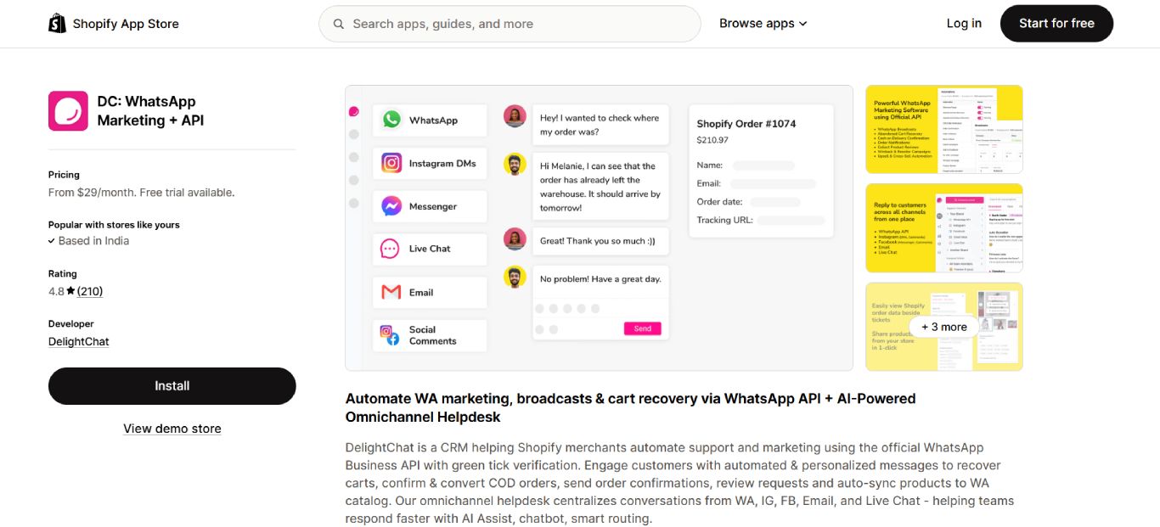Image resolution: width=1160 pixels, height=527 pixels.
Task: Select the Social Comments channel icon
Action: 391,334
